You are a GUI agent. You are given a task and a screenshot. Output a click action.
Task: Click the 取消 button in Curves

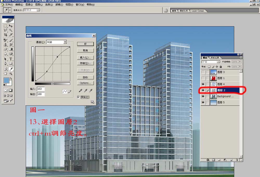85,50
